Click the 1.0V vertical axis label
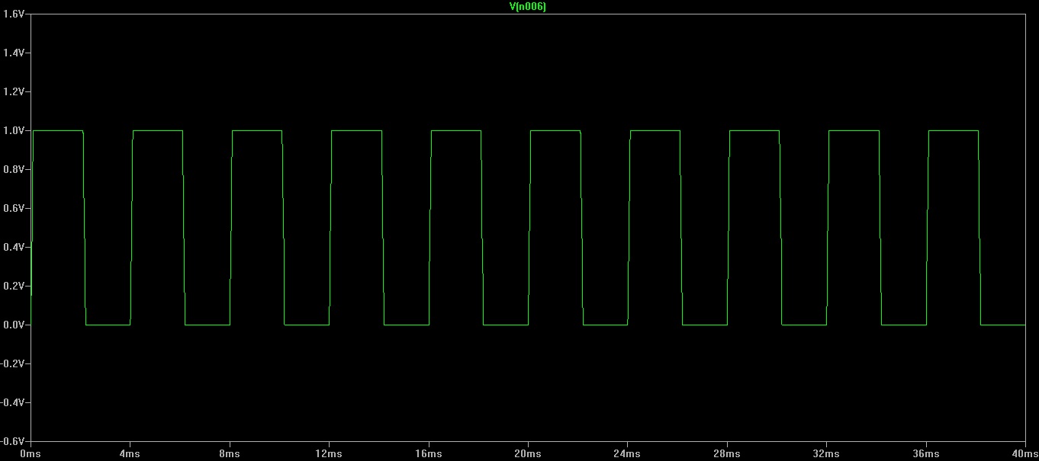The height and width of the screenshot is (461, 1039). tap(13, 130)
